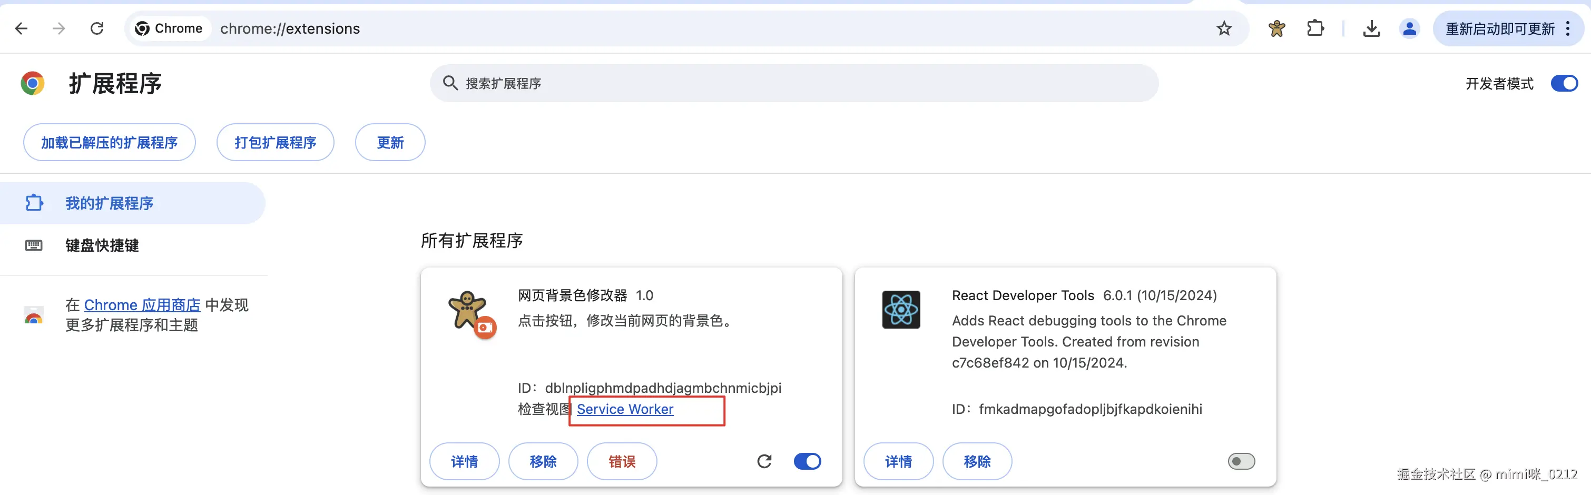Select 我的扩展程序 in the sidebar

click(x=133, y=203)
